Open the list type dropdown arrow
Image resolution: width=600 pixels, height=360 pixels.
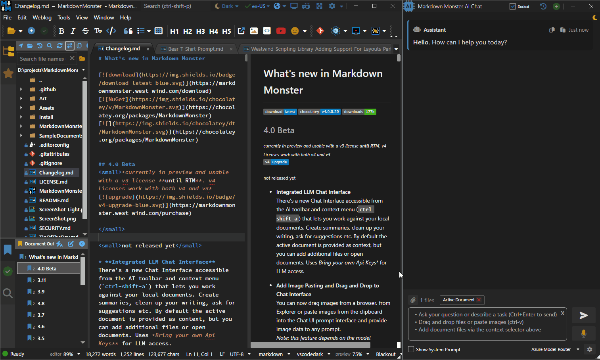coord(149,31)
